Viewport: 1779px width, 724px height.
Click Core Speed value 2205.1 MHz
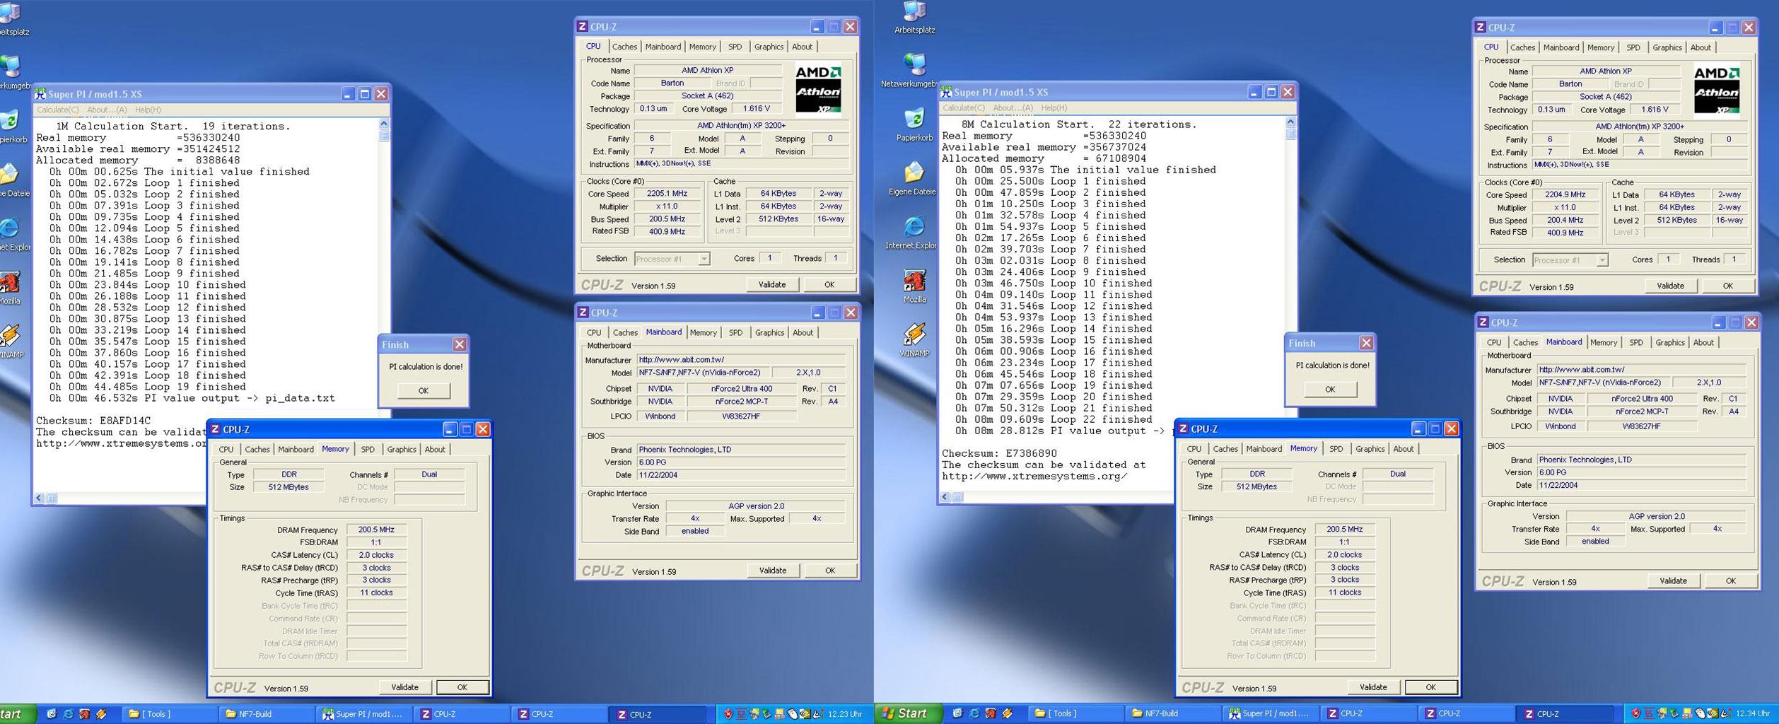pyautogui.click(x=667, y=194)
